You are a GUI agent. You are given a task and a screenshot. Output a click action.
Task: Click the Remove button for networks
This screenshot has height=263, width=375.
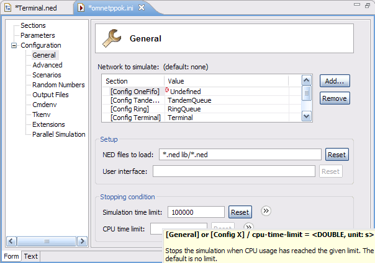pos(335,98)
